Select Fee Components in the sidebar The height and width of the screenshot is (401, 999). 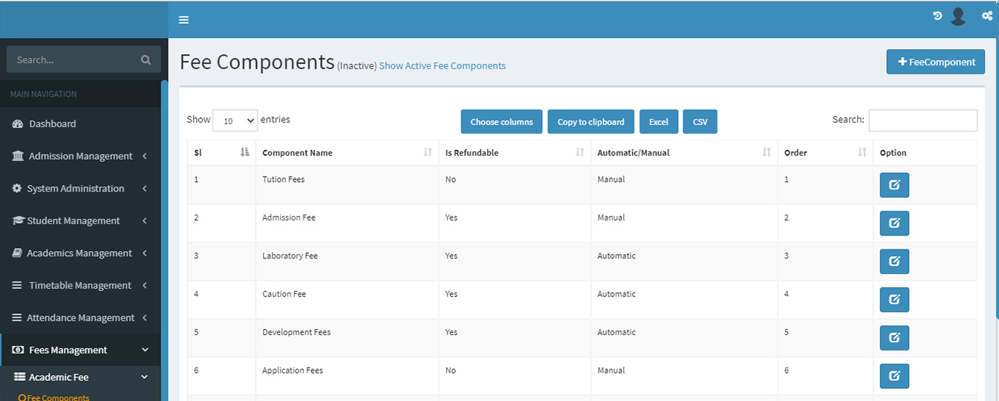(x=58, y=397)
